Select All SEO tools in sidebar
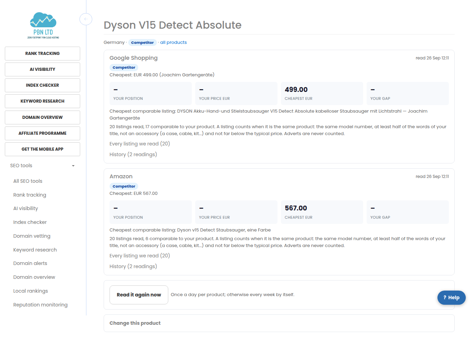Viewport: 472px width, 350px height. (x=28, y=181)
